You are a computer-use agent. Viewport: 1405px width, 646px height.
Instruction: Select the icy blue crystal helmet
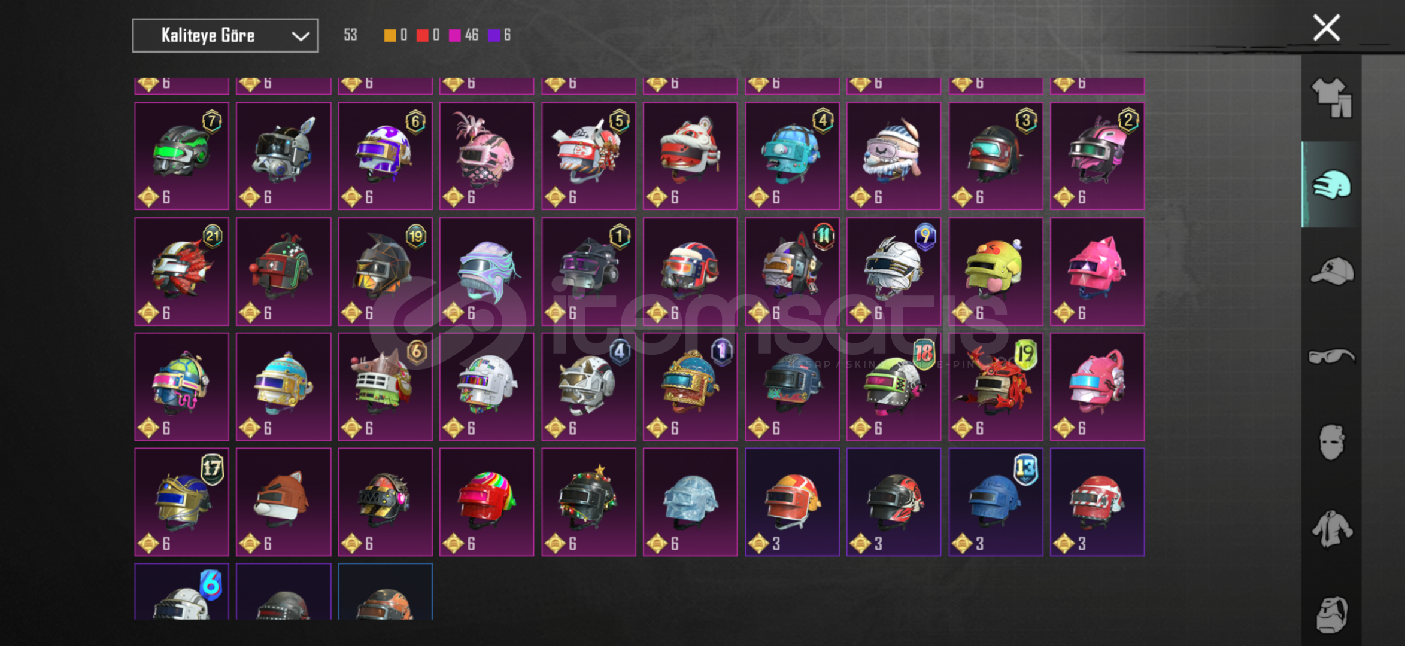point(690,502)
